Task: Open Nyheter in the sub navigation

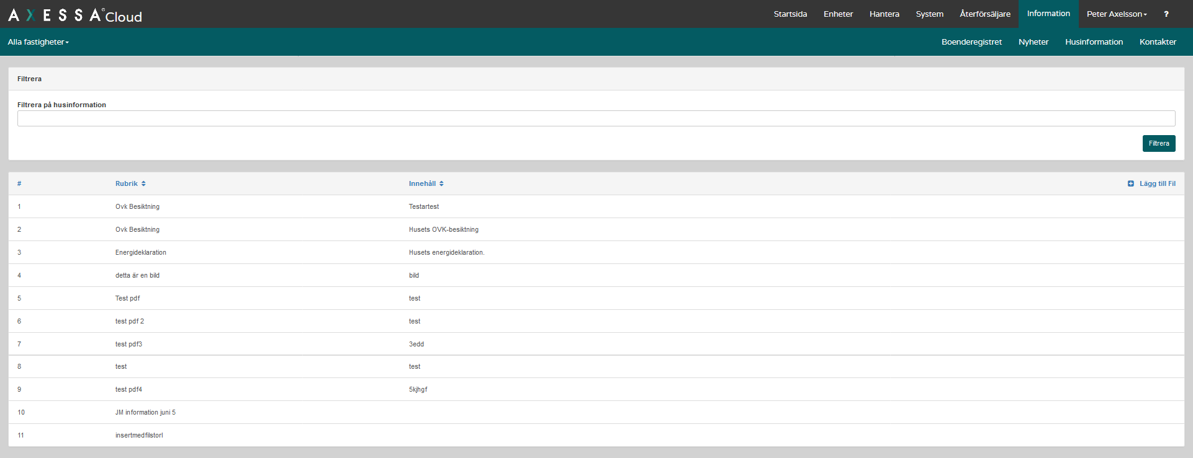Action: [x=1033, y=42]
